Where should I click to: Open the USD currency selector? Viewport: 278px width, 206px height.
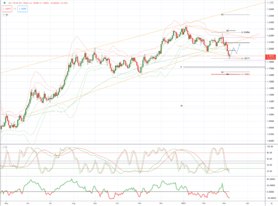(x=271, y=2)
